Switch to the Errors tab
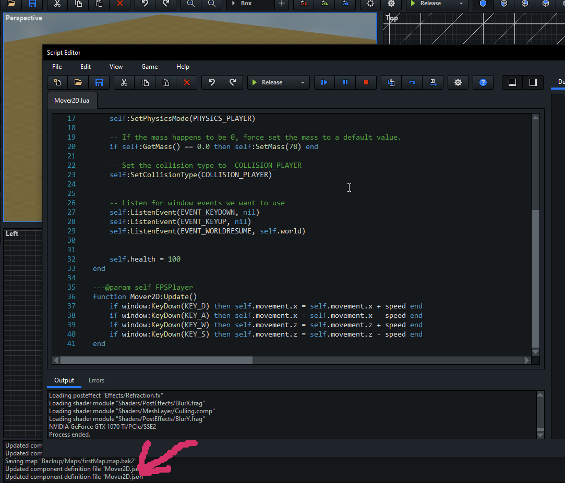Viewport: 565px width, 483px height. click(x=97, y=380)
